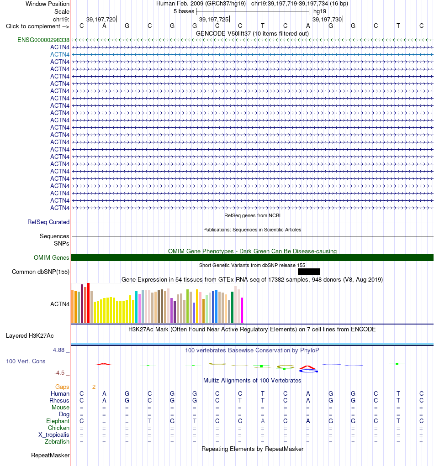Select the Zebrafish alignment row label

[57, 442]
